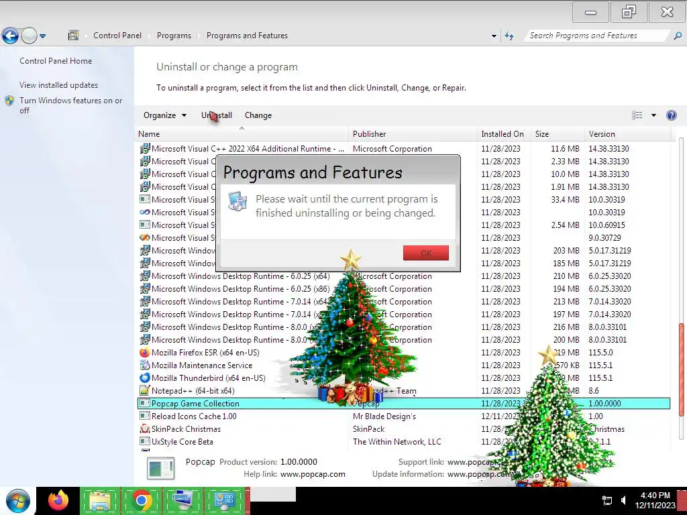This screenshot has height=515, width=687.
Task: Click the network tray icon
Action: [607, 500]
